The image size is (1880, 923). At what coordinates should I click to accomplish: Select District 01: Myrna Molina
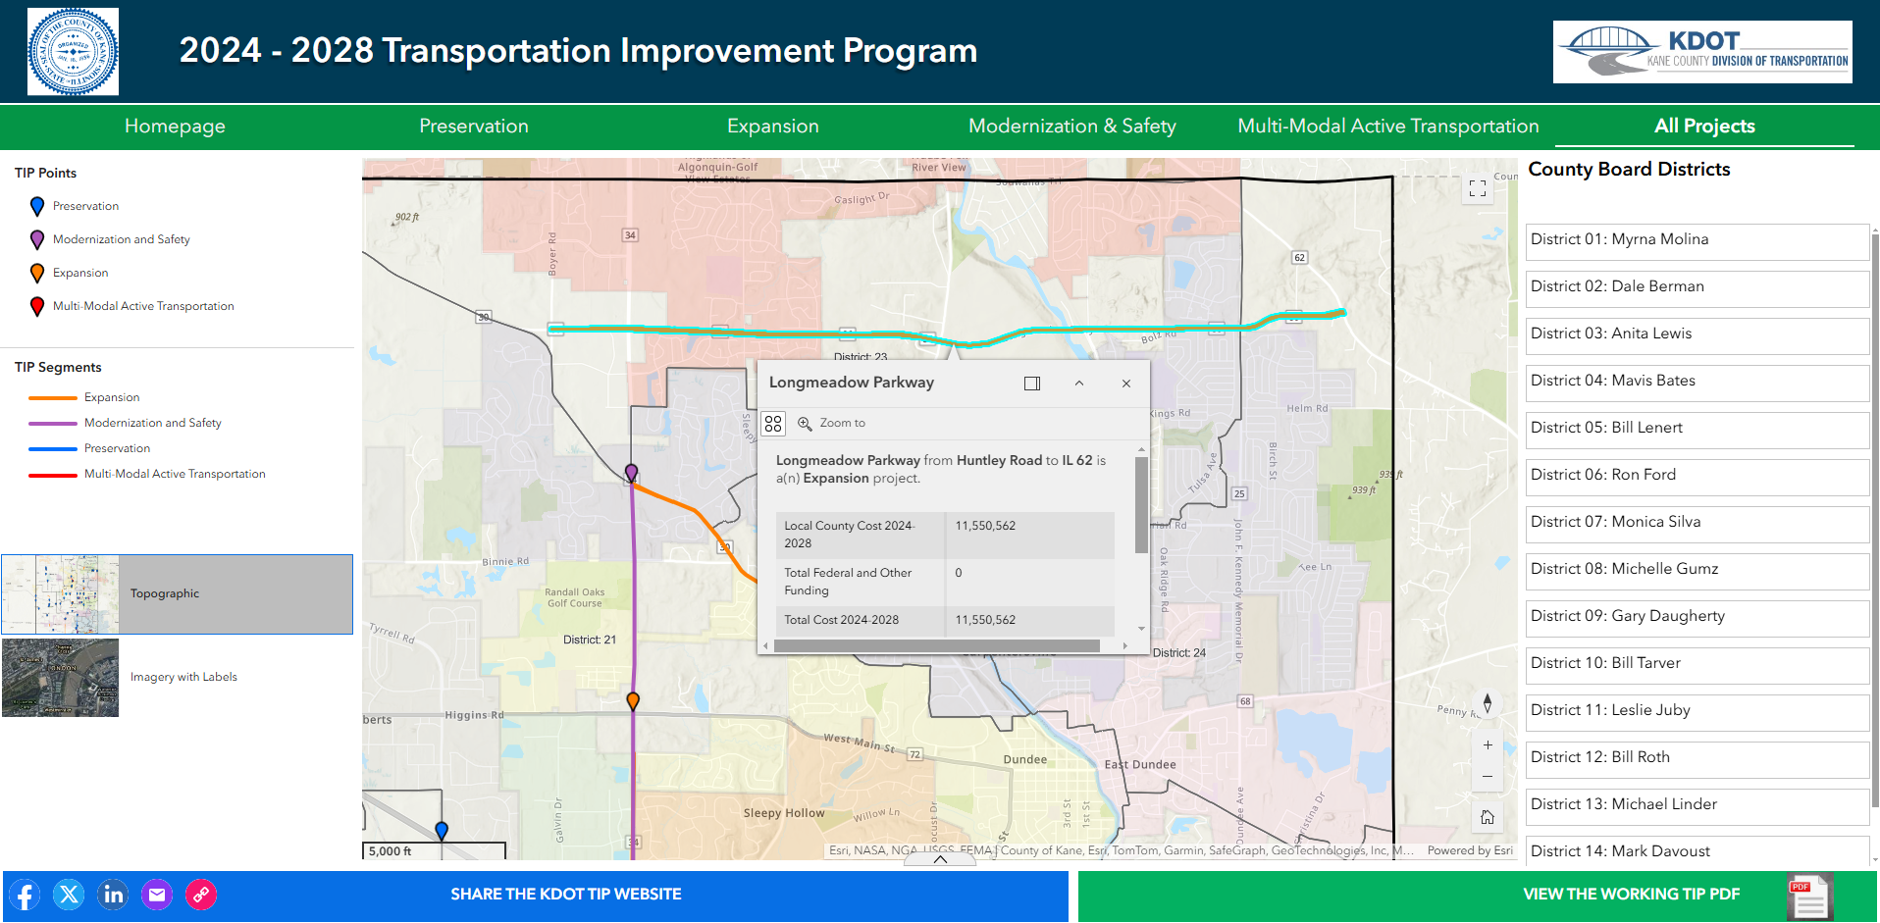[1697, 241]
